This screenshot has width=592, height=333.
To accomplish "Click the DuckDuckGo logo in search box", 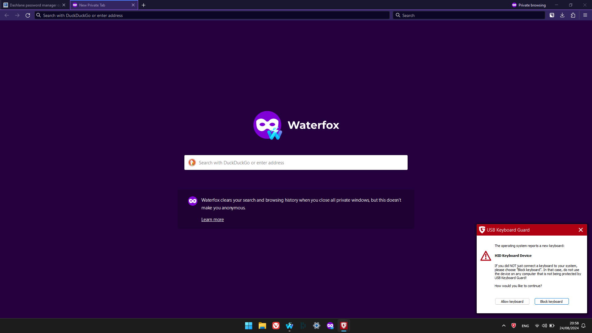I will pyautogui.click(x=192, y=163).
